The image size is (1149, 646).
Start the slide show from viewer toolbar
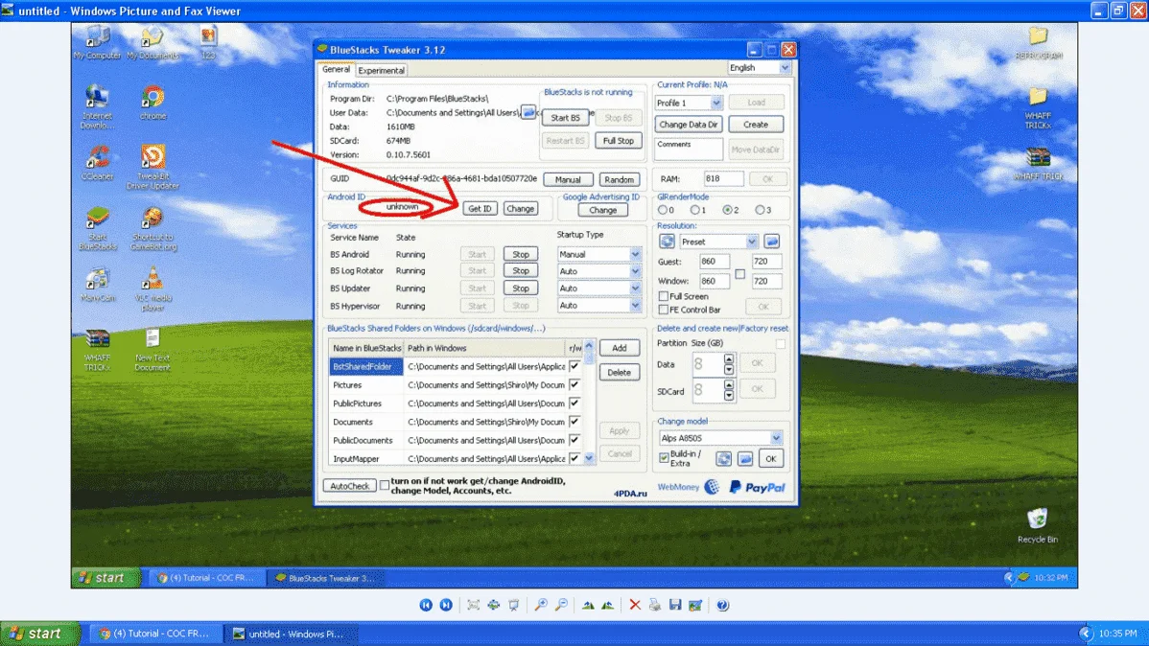pos(514,605)
